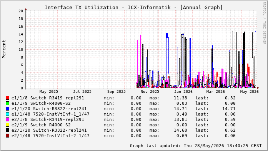Click the Sep 2025 x-axis label
This screenshot has height=151, width=268.
117,92
